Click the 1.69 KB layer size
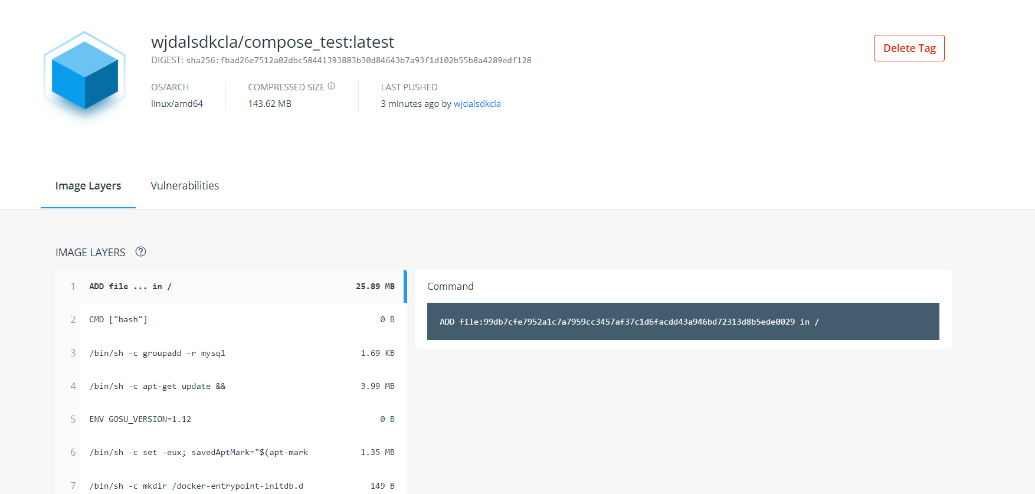 (x=378, y=353)
